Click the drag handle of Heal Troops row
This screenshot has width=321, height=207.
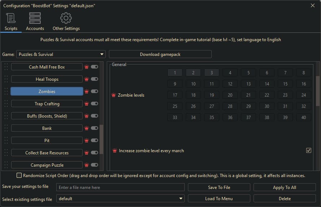(6, 79)
